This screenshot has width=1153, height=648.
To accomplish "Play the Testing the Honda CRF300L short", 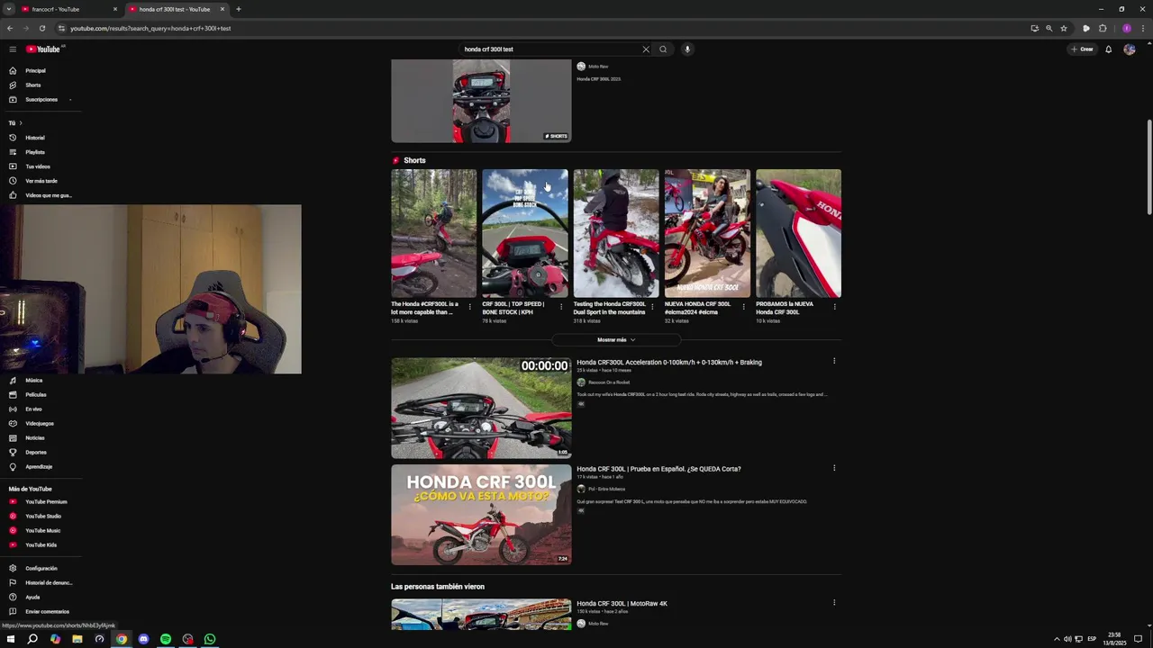I will click(x=616, y=233).
